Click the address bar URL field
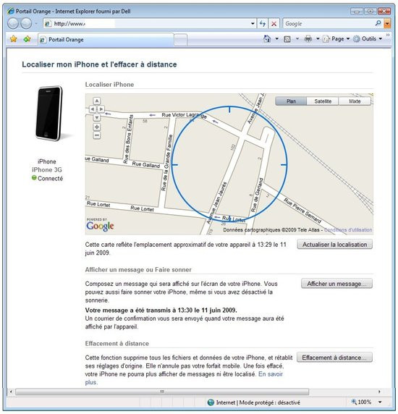 pyautogui.click(x=146, y=23)
